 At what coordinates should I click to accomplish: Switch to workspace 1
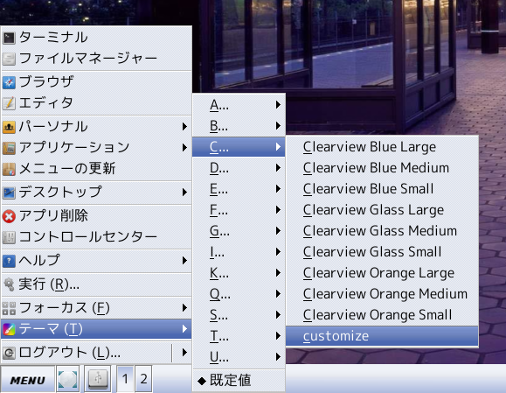pyautogui.click(x=125, y=379)
